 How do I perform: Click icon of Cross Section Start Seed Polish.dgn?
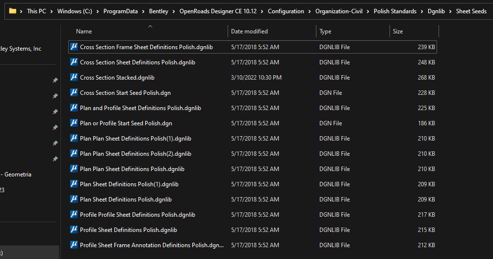pos(74,92)
